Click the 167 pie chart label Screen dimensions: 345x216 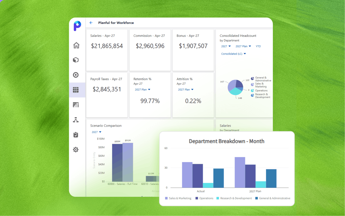coord(222,82)
